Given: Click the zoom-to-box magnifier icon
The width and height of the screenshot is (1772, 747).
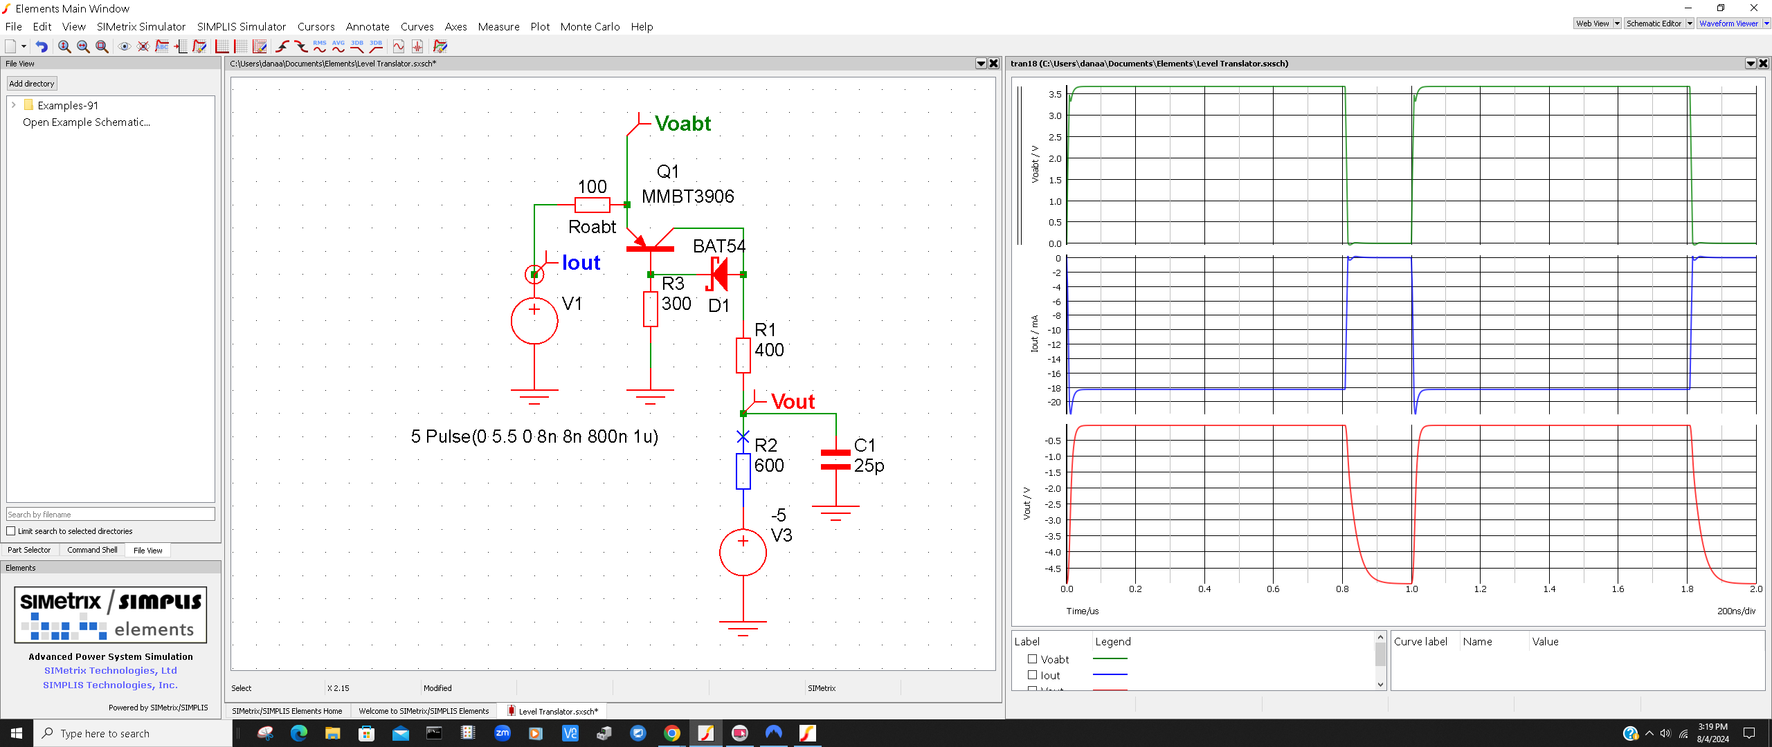Looking at the screenshot, I should (x=102, y=46).
